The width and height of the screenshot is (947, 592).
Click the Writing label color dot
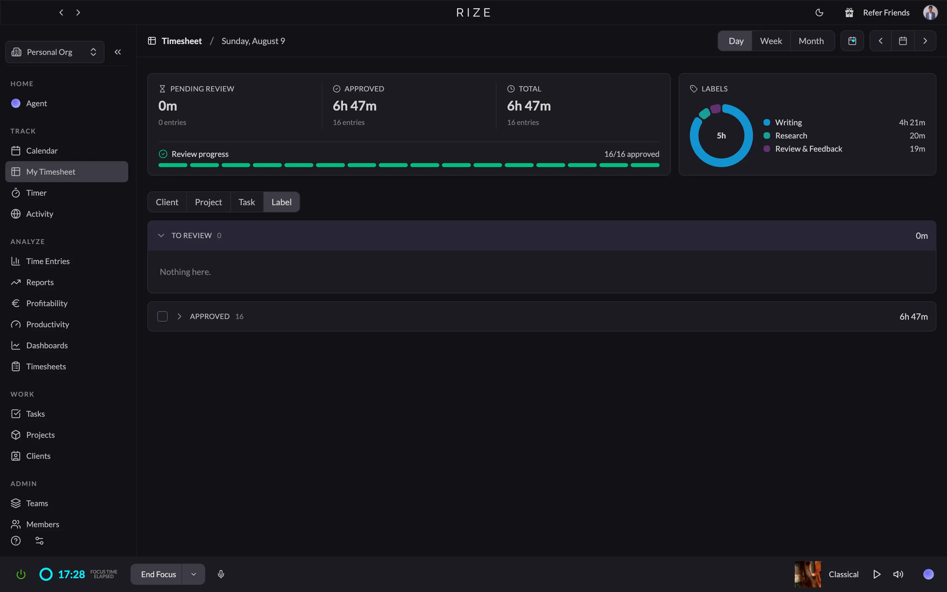click(767, 123)
